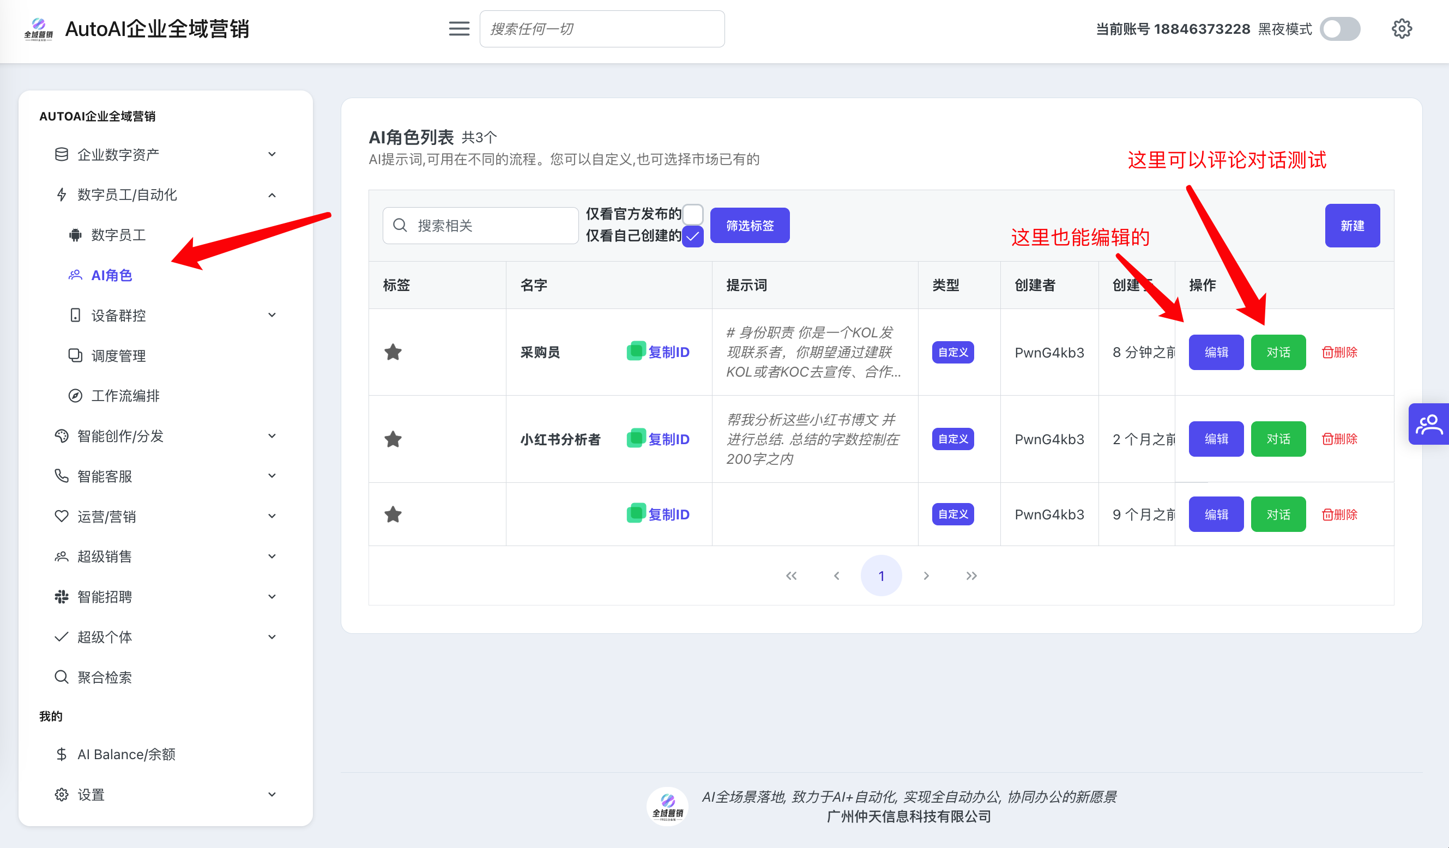The image size is (1449, 848).
Task: Toggle the 黑夜模式 dark mode switch
Action: [1340, 29]
